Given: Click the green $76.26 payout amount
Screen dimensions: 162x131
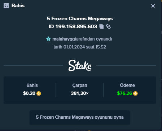Looking at the screenshot, I should pyautogui.click(x=124, y=93).
